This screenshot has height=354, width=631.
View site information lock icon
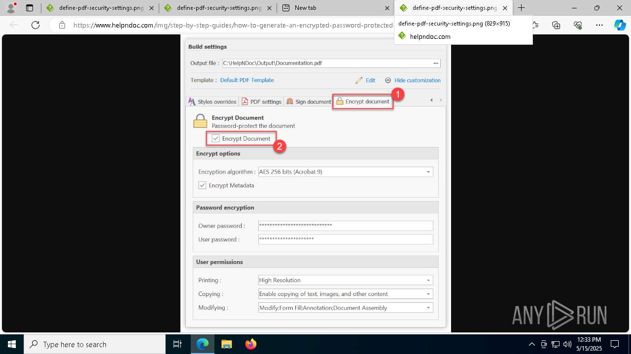pyautogui.click(x=62, y=25)
